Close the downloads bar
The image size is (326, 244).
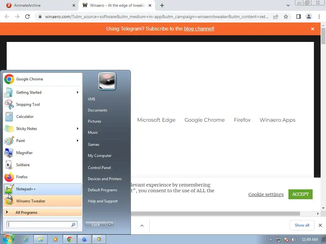pyautogui.click(x=320, y=225)
